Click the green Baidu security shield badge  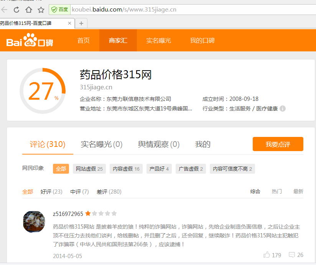click(59, 10)
